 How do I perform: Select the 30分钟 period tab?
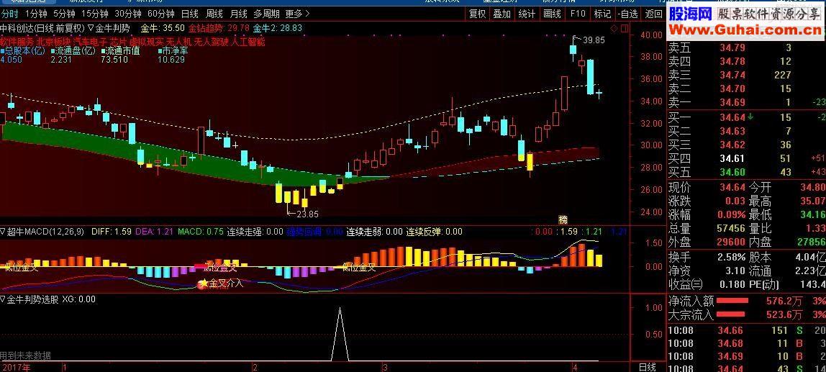[x=128, y=14]
